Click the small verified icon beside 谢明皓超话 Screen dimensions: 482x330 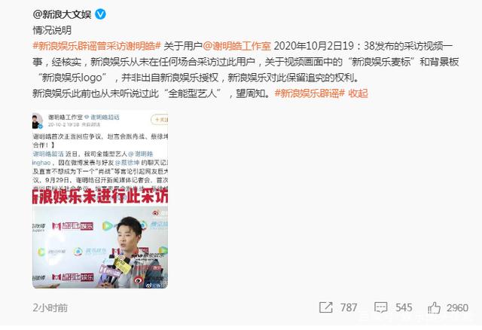pyautogui.click(x=87, y=117)
